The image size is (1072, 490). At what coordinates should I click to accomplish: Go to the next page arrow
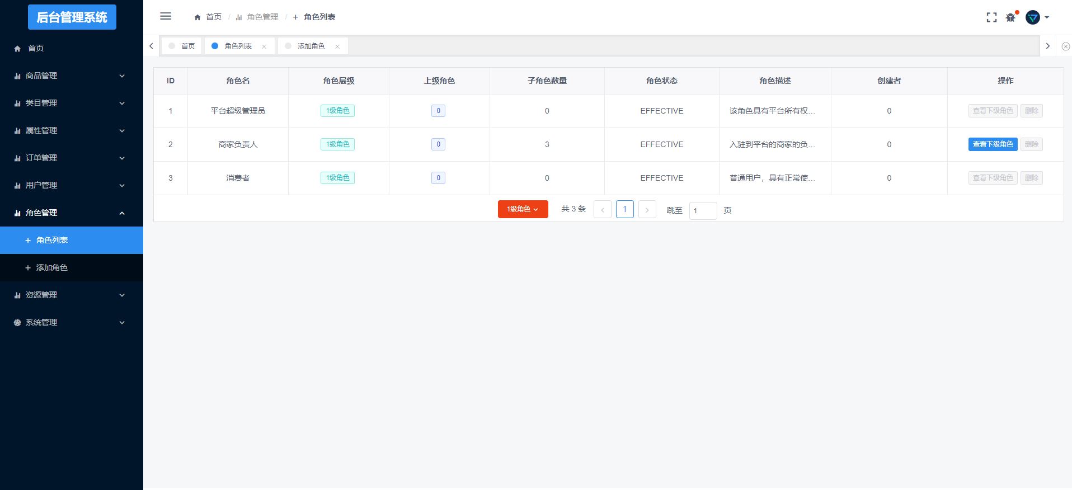pyautogui.click(x=647, y=210)
